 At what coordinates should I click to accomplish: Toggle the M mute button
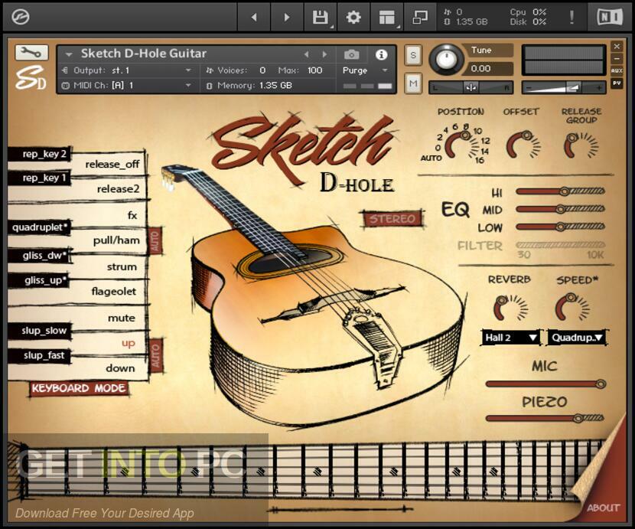coord(413,83)
